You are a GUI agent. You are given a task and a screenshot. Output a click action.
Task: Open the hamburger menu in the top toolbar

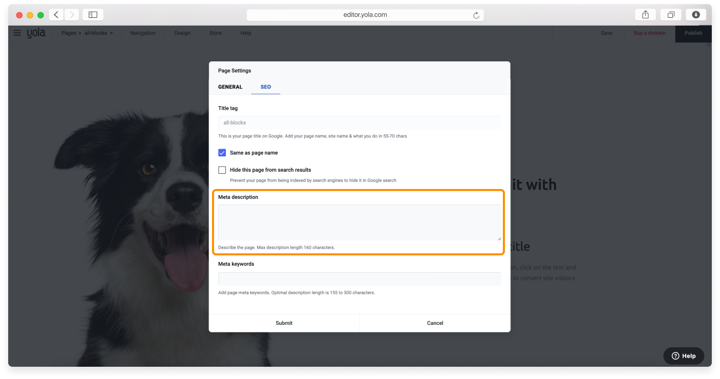tap(17, 33)
